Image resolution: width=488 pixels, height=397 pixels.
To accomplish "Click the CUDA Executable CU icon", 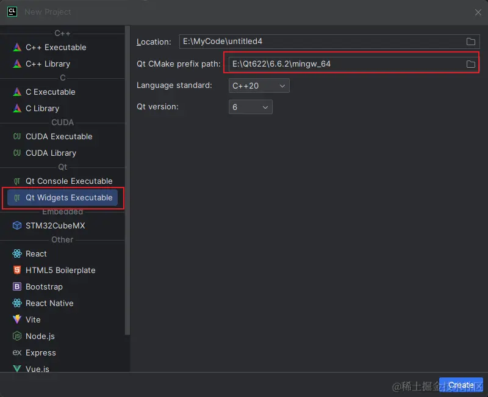I will (x=17, y=136).
